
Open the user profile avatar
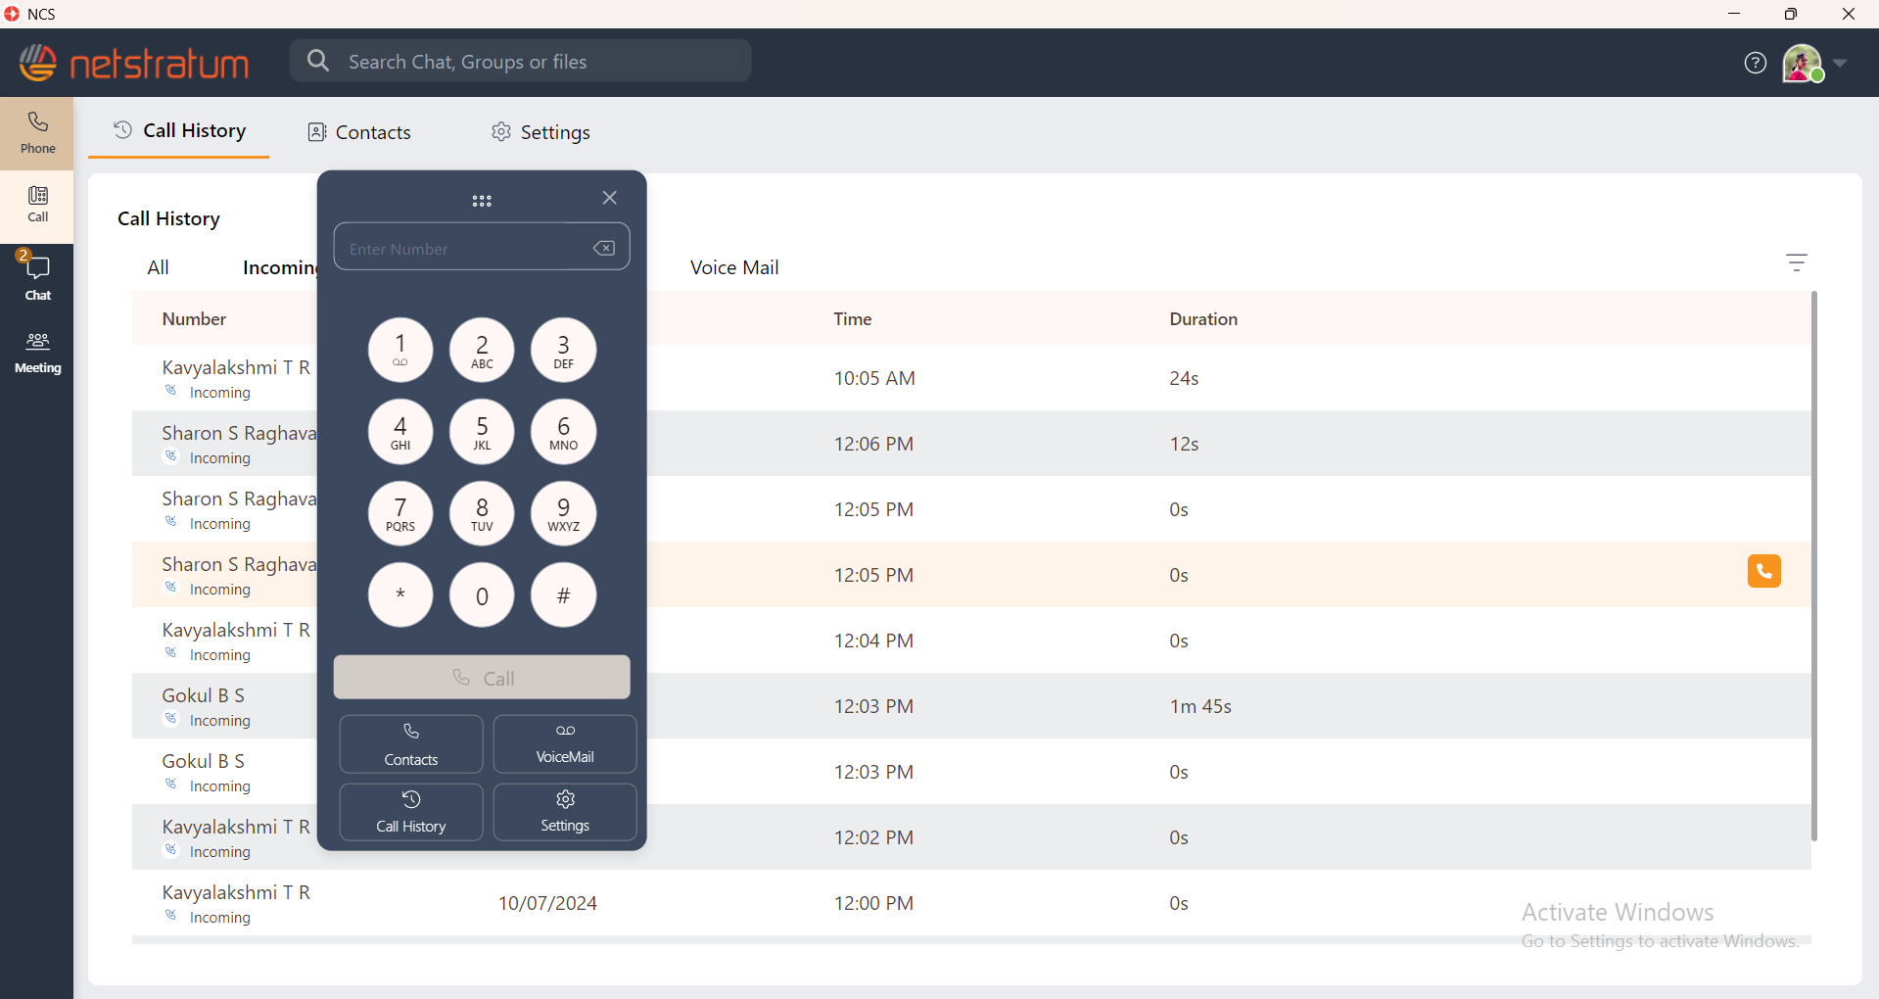pyautogui.click(x=1802, y=63)
